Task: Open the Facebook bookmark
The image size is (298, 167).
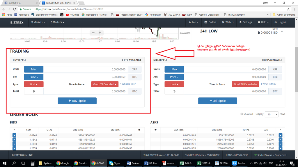Action: pos(22,15)
